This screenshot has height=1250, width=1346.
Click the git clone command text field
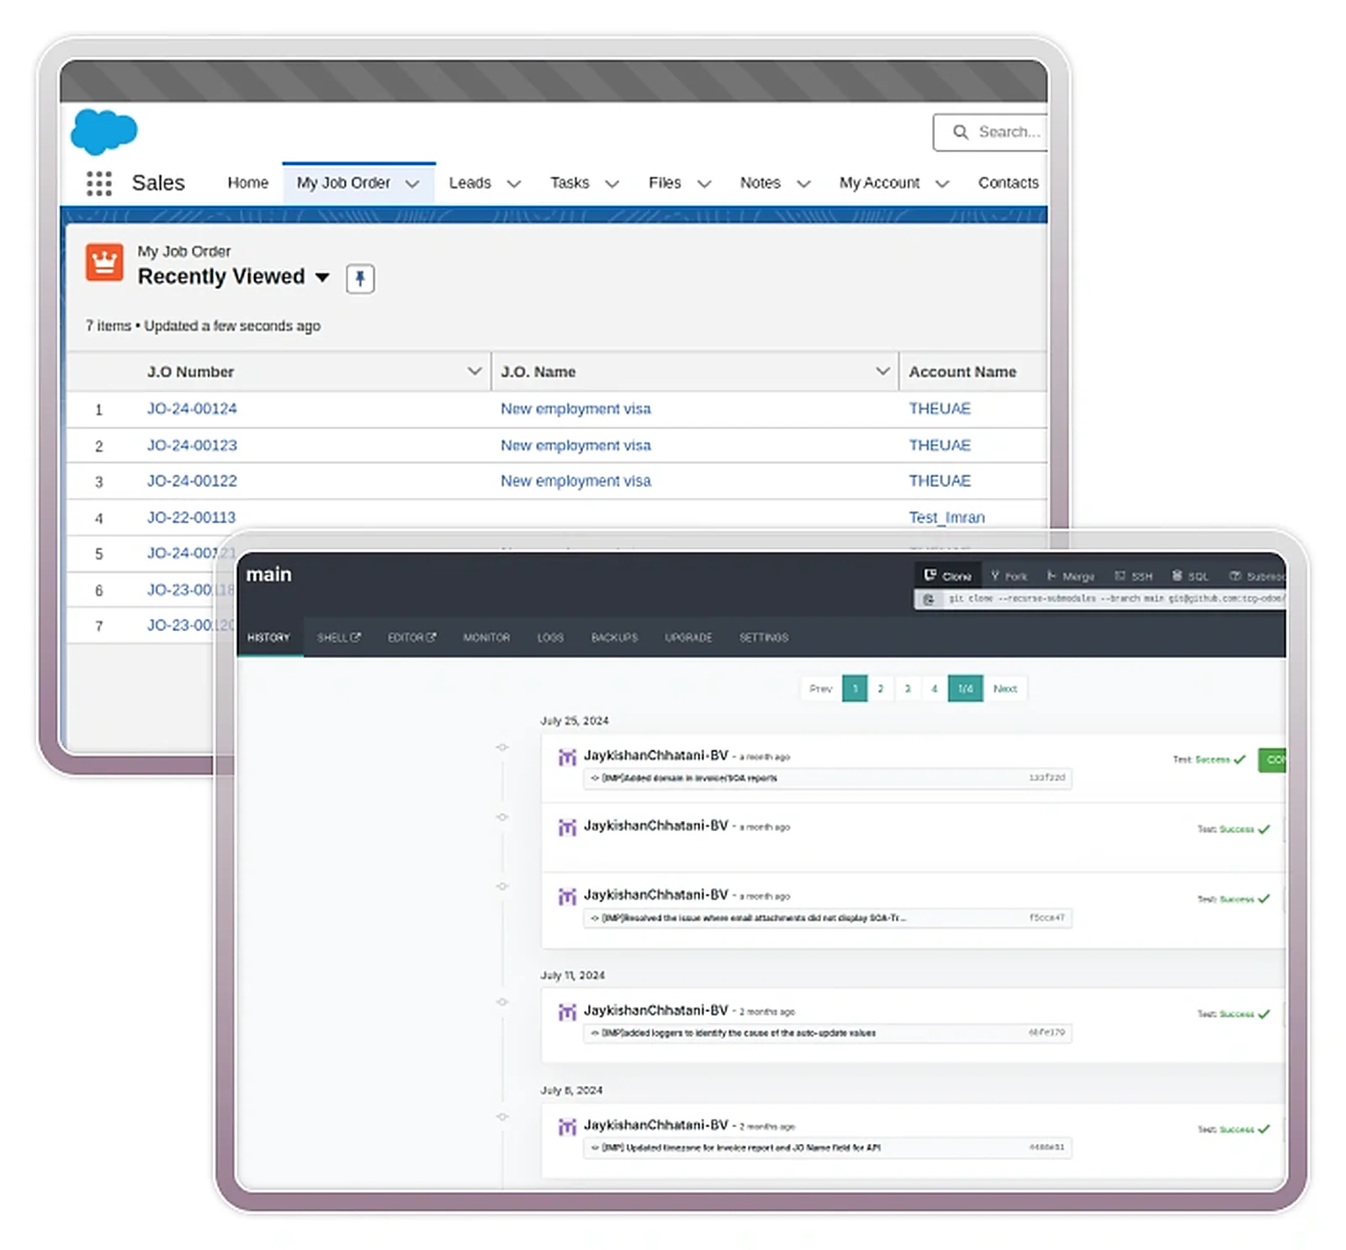[x=1116, y=599]
